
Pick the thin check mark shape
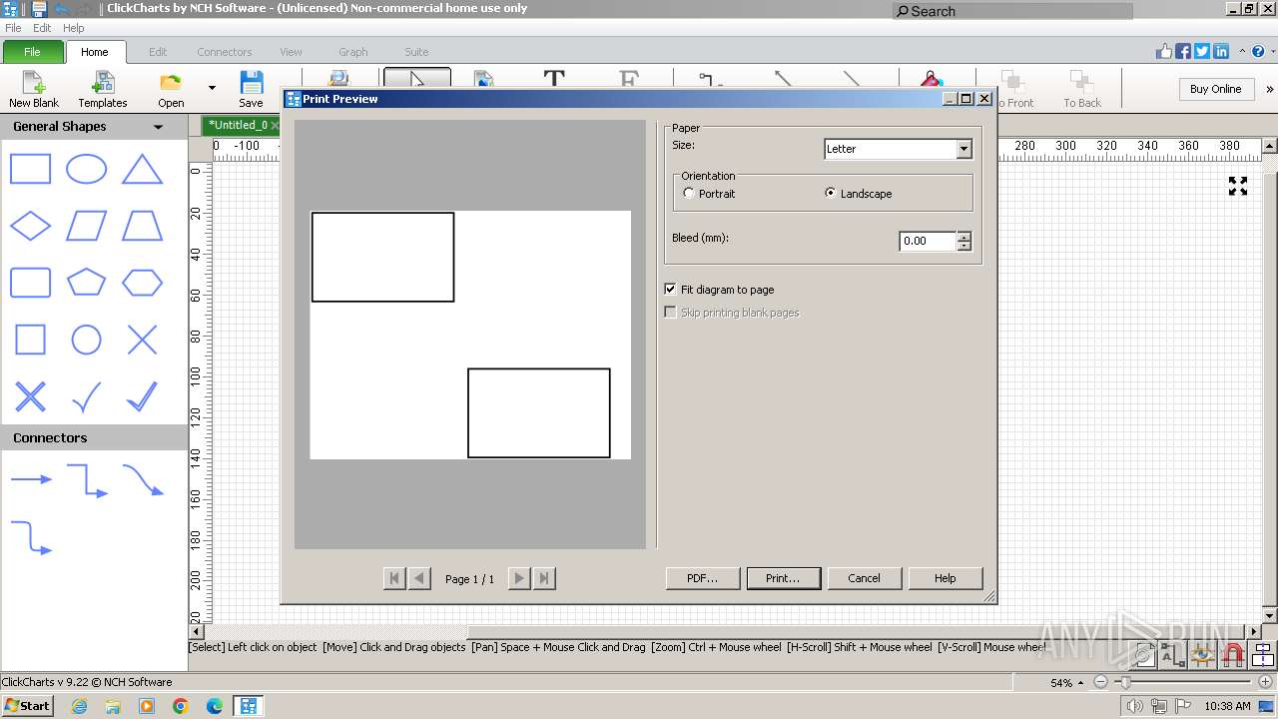pos(86,397)
